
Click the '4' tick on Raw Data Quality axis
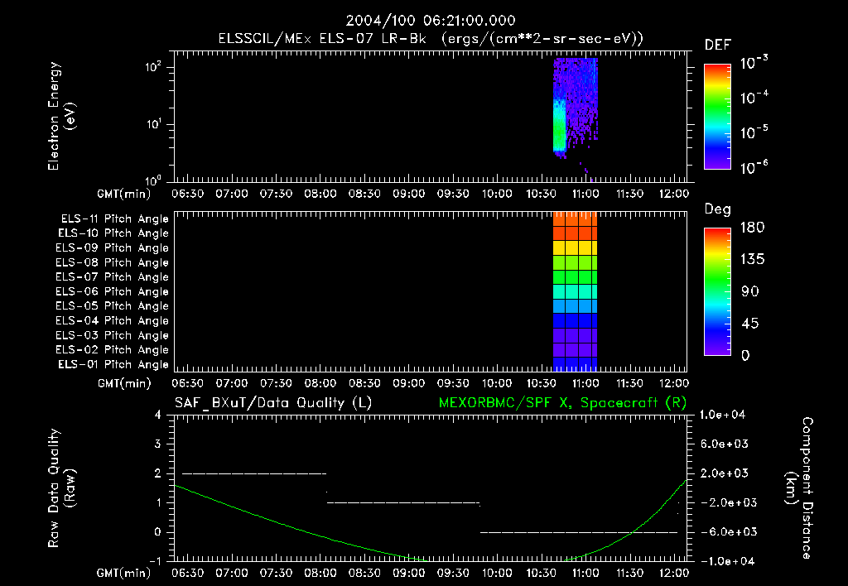click(x=158, y=415)
